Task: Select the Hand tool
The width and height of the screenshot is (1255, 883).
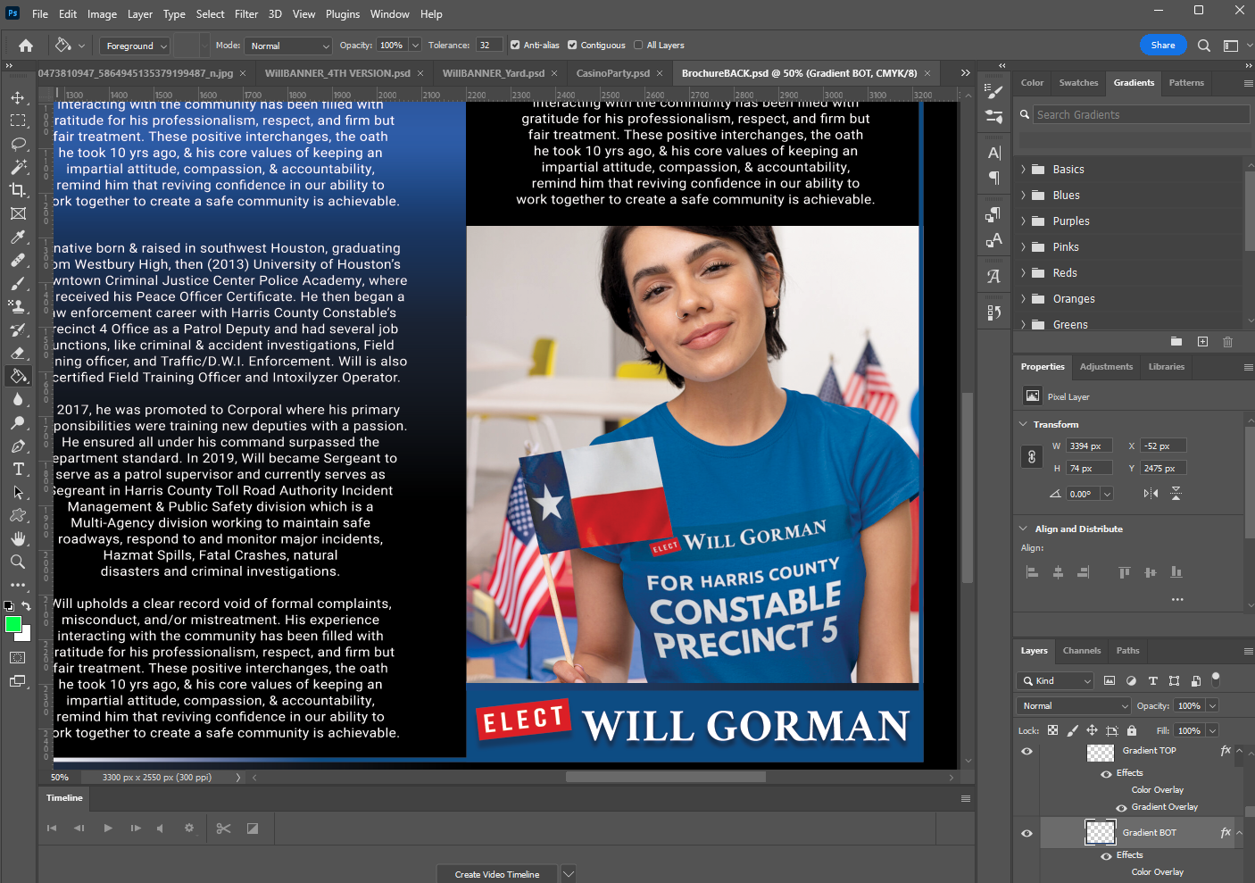Action: (18, 538)
